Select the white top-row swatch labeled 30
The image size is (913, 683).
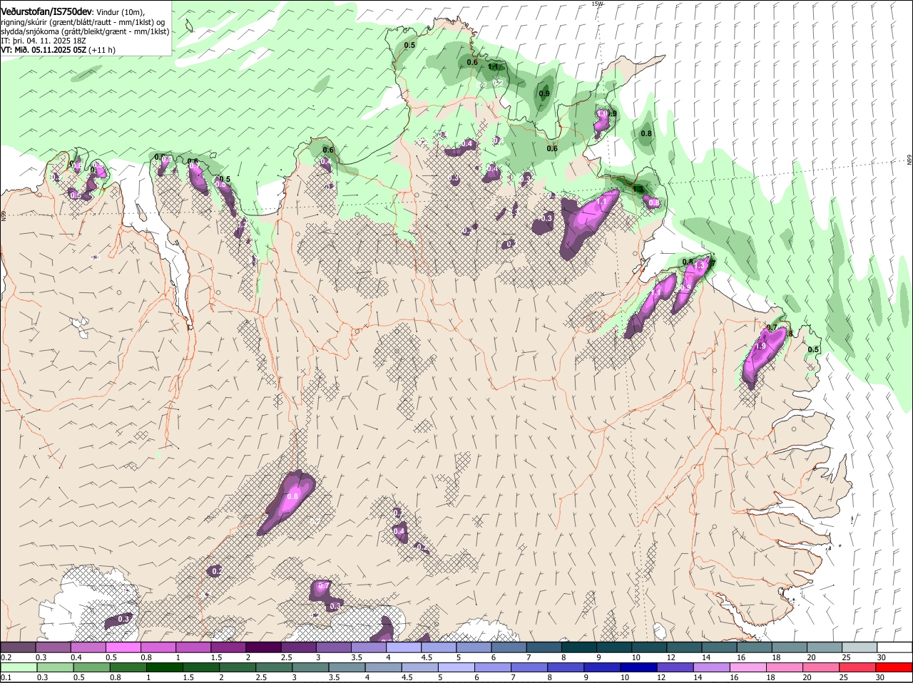tap(894, 647)
